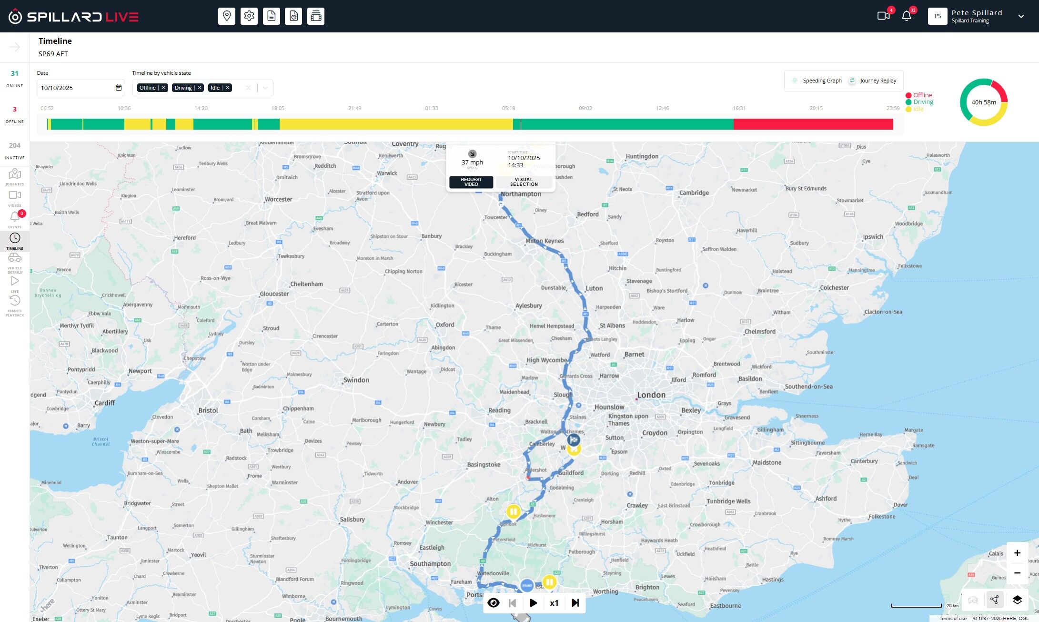Click the long yellow idle timeline segment
Image resolution: width=1039 pixels, height=622 pixels.
[x=396, y=124]
